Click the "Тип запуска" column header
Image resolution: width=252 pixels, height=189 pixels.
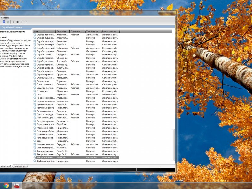click(x=93, y=31)
